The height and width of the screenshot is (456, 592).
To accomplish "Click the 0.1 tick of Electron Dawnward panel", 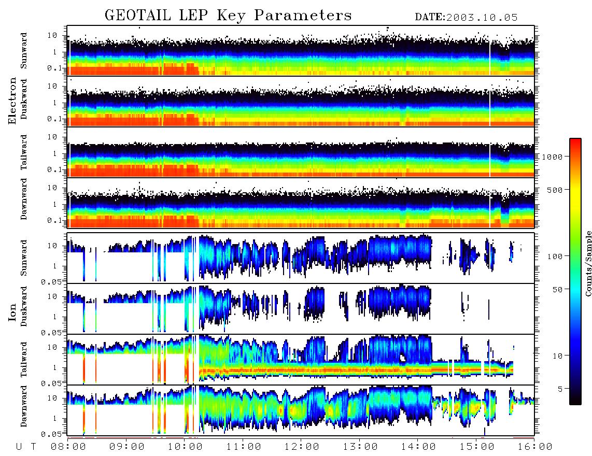I will coord(55,220).
